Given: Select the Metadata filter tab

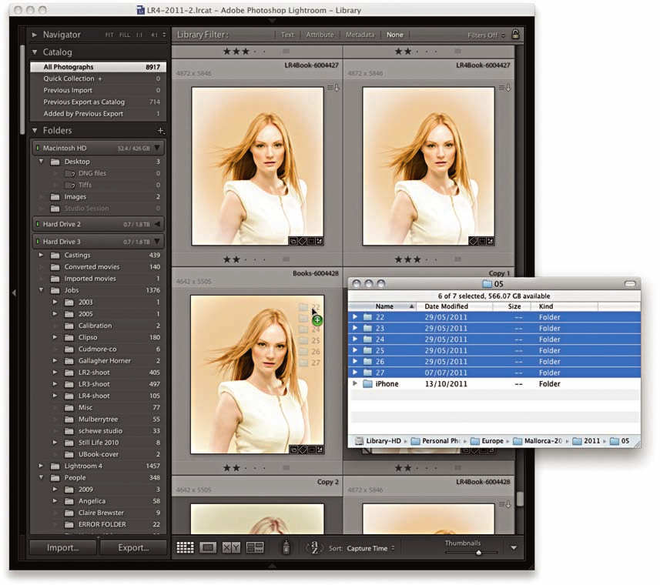Looking at the screenshot, I should point(360,35).
